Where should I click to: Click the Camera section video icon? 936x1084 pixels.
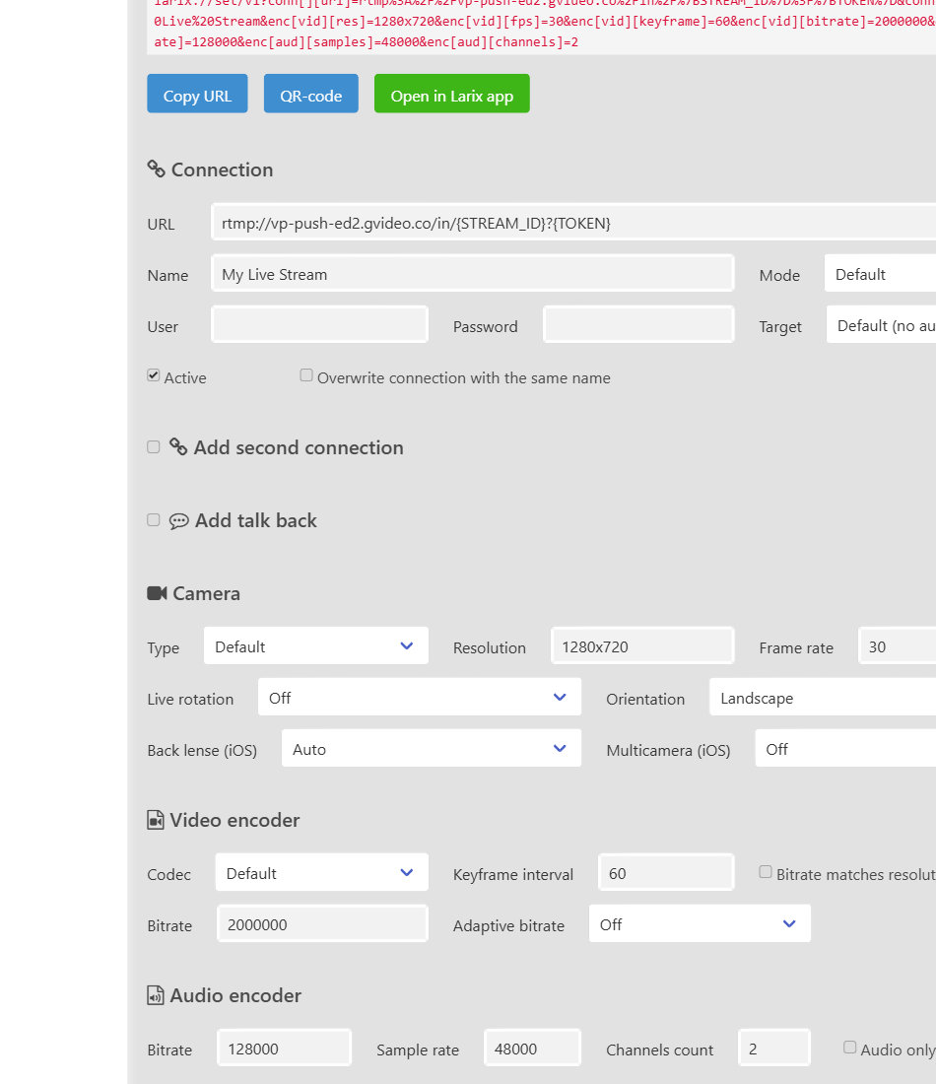pos(157,593)
